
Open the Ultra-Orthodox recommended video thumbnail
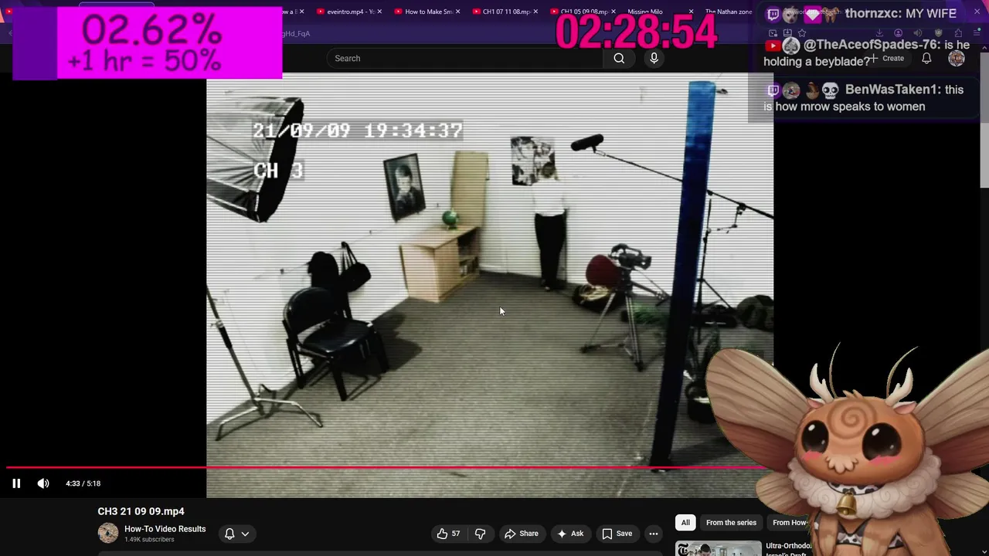[x=718, y=548]
